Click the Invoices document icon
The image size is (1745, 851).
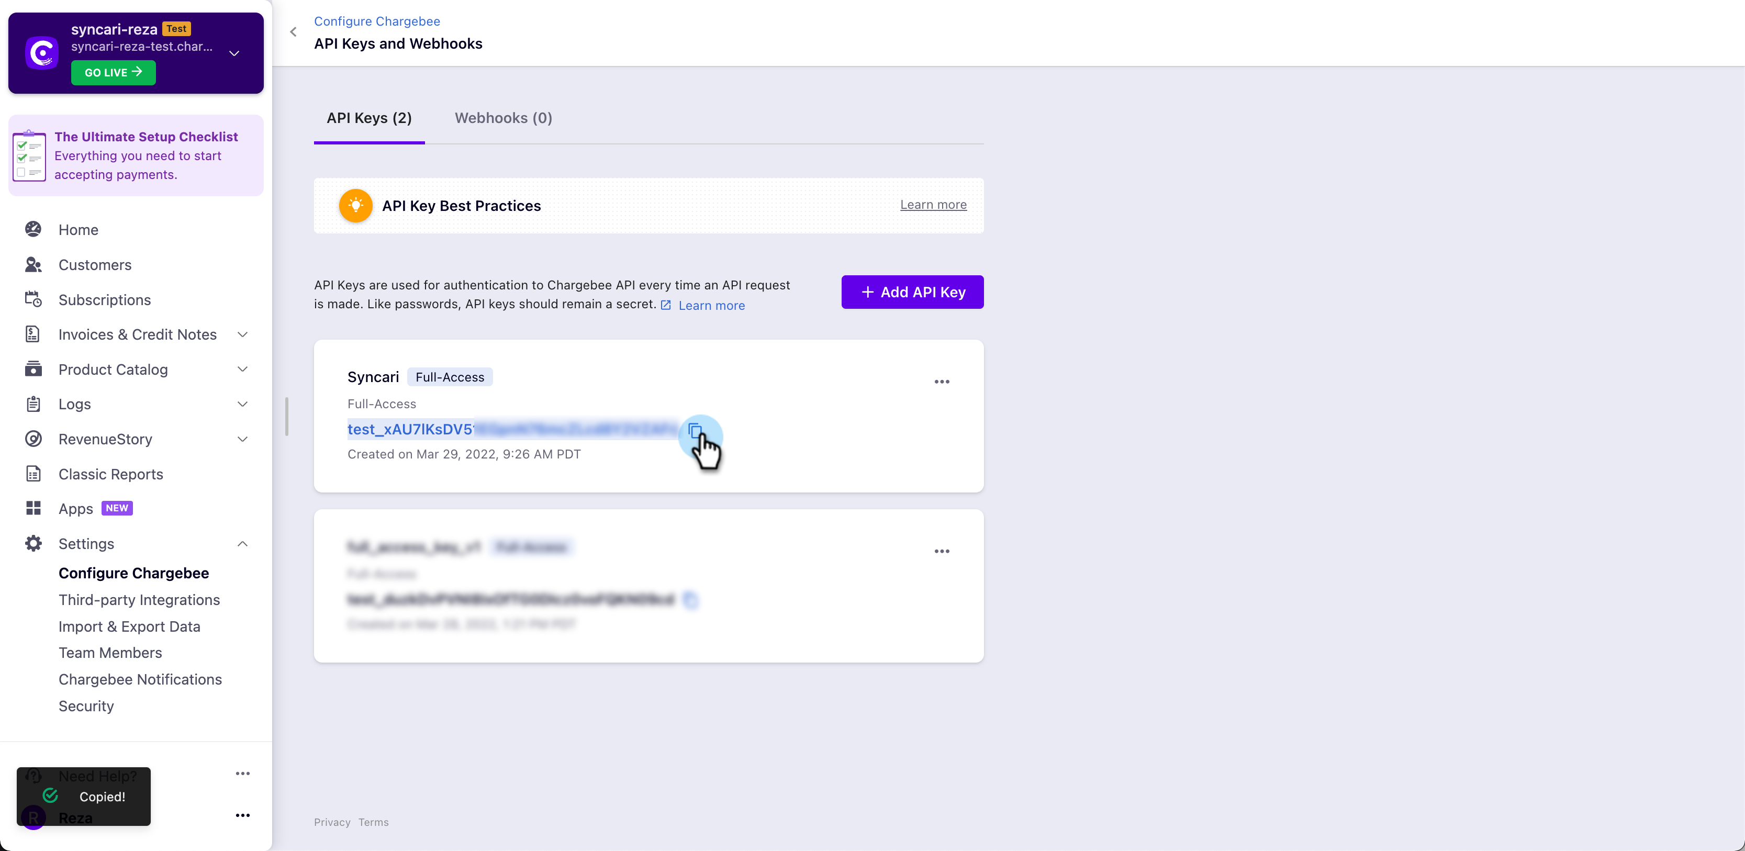[x=33, y=334]
